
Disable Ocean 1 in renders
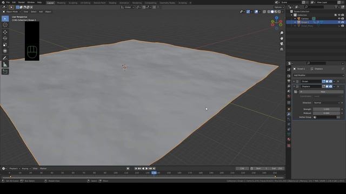click(x=343, y=22)
